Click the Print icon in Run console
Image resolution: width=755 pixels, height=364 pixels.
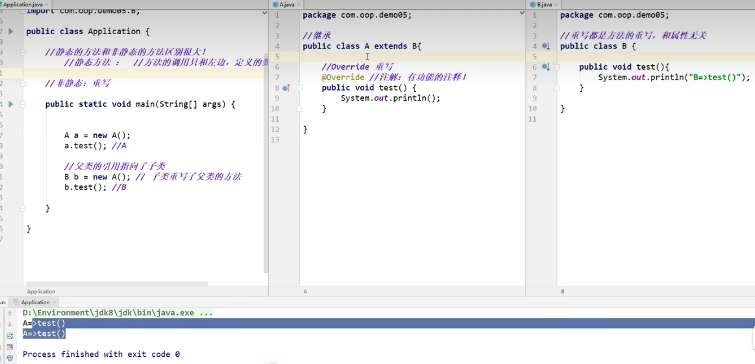point(10,358)
